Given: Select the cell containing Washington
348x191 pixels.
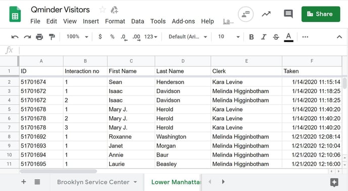Looking at the screenshot, I should click(183, 136).
